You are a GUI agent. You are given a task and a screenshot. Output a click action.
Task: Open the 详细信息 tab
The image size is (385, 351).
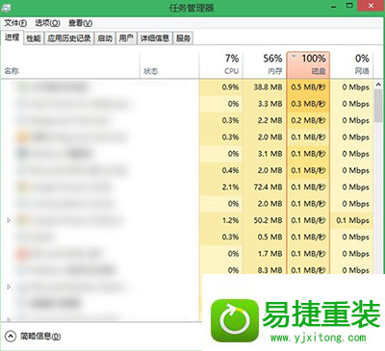click(155, 38)
